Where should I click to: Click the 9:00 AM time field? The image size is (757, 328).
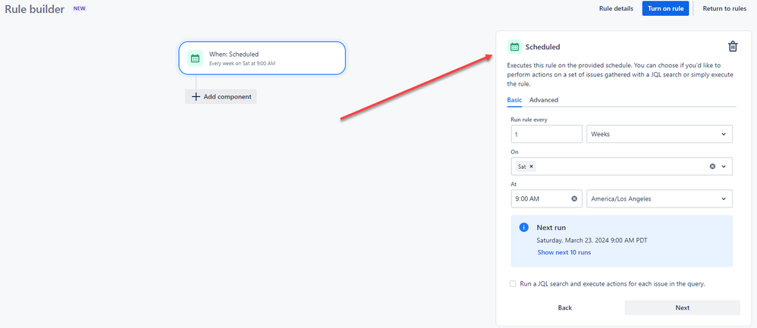(546, 198)
